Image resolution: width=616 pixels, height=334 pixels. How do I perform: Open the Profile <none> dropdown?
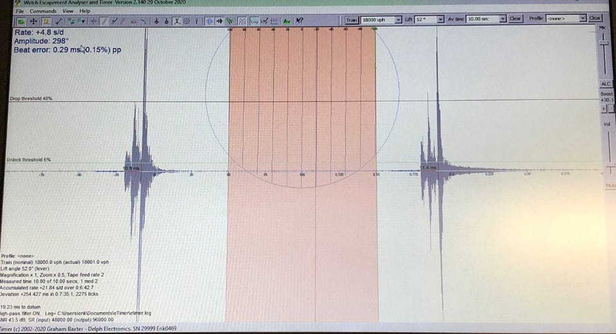tap(583, 18)
